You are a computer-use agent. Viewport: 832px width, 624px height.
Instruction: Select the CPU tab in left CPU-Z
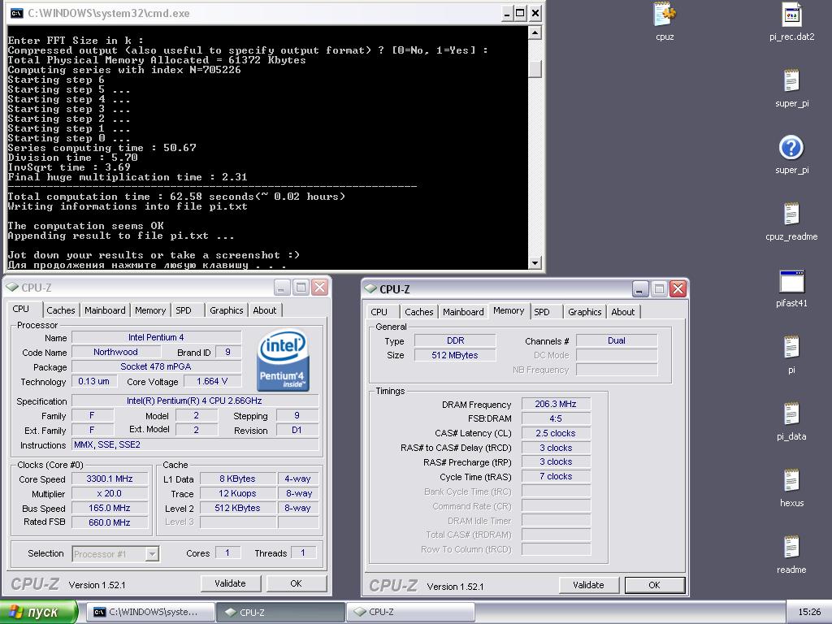(20, 309)
